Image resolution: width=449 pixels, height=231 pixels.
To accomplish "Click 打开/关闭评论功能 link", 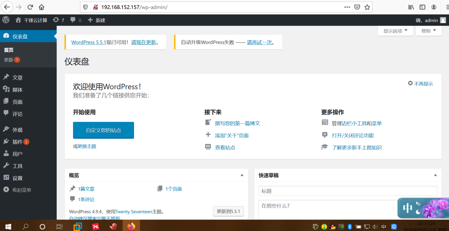I will (353, 135).
